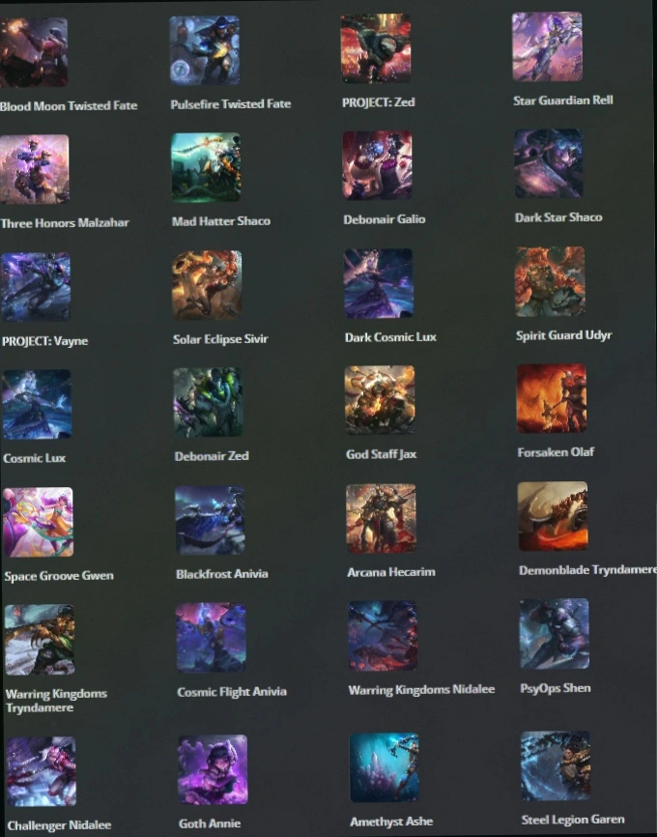Click the Forsaken Olaf skin image
Viewport: 657px width, 837px height.
[552, 398]
